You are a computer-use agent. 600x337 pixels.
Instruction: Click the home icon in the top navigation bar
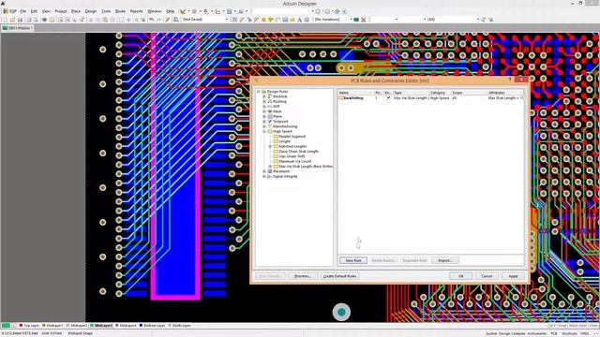click(x=337, y=11)
